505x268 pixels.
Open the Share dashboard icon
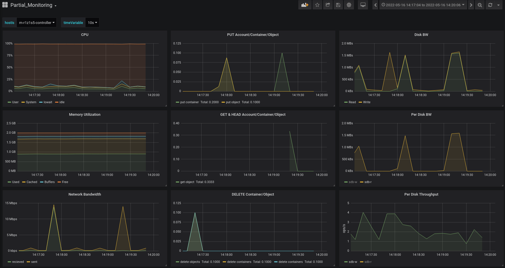pyautogui.click(x=328, y=5)
